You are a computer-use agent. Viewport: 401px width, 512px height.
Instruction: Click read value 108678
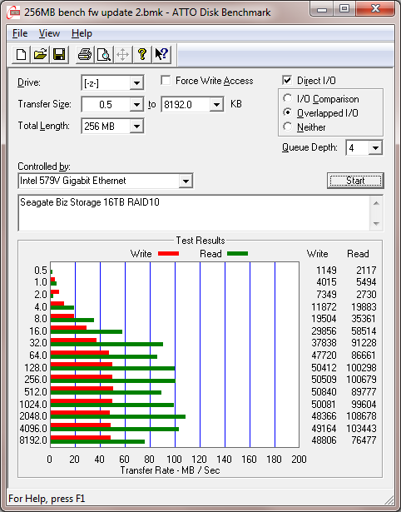(361, 416)
